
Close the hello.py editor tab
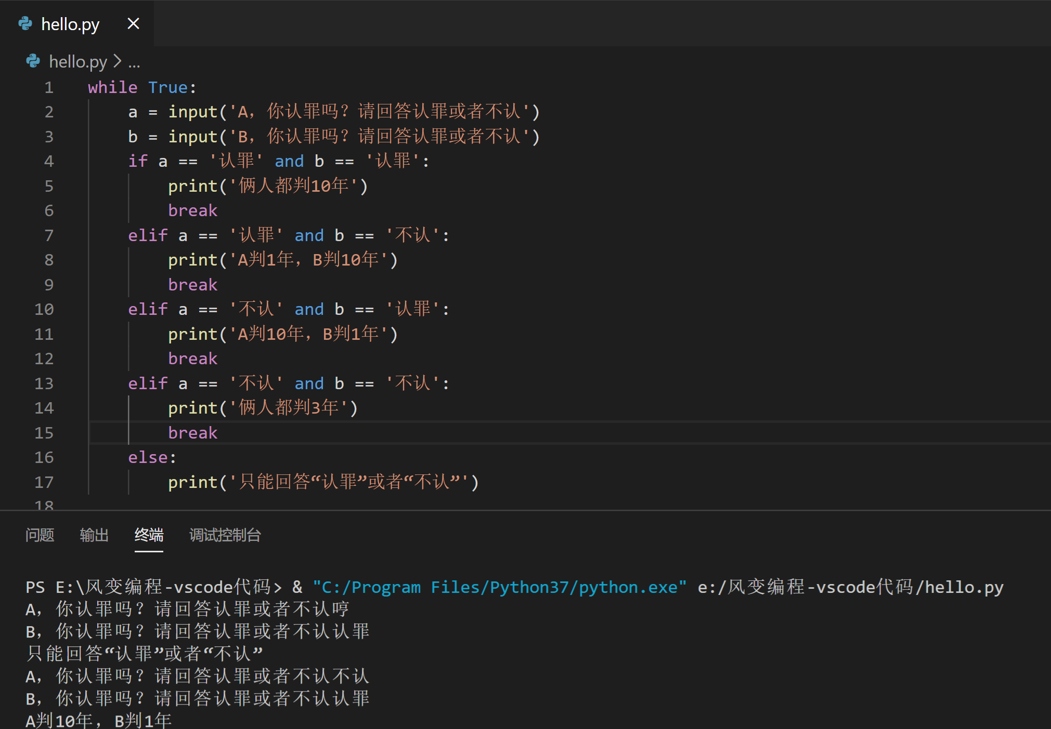[x=133, y=23]
